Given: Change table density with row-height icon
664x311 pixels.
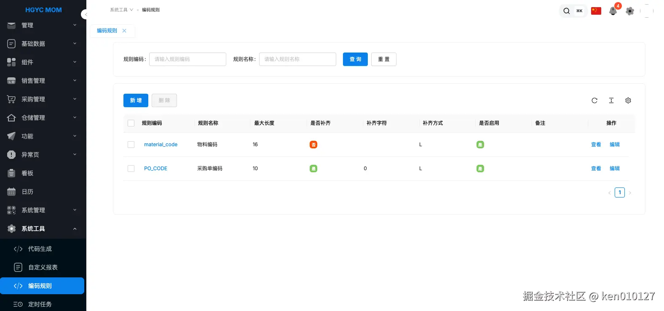Looking at the screenshot, I should [611, 100].
